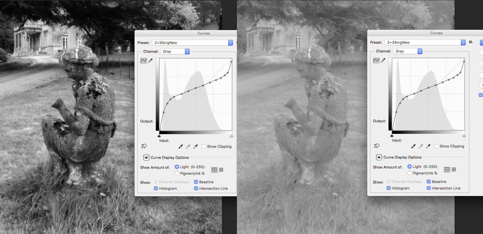The image size is (483, 234).
Task: Uncheck Histogram in the left Curves dialog
Action: click(156, 189)
